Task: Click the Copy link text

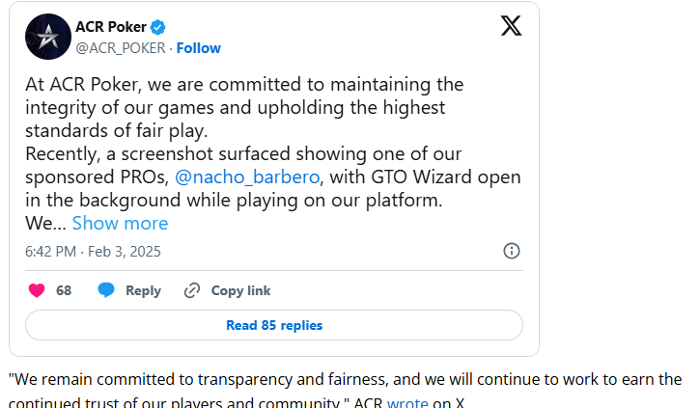Action: 240,290
